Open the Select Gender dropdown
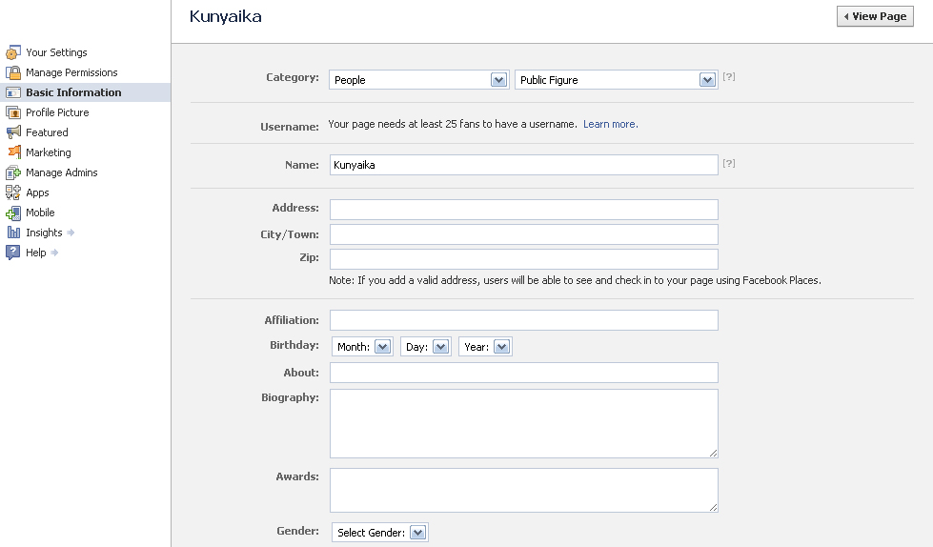Screen dimensions: 933x547 (x=380, y=533)
